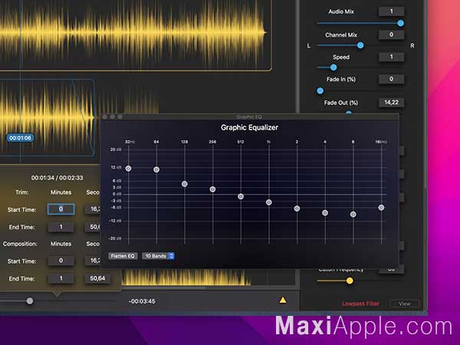Viewport: 460px width, 345px height.
Task: Click the Composition End Time minutes field
Action: tap(61, 278)
